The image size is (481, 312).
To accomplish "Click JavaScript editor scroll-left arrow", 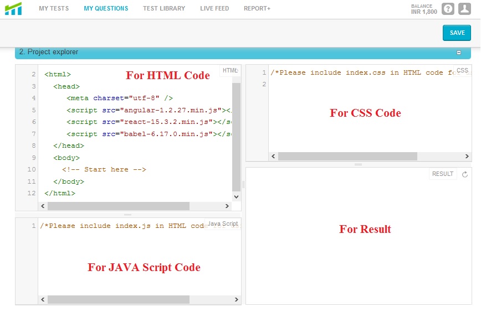I will click(x=43, y=299).
